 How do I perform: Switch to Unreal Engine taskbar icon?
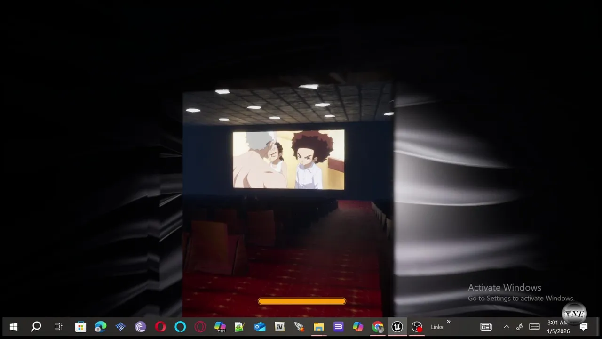pos(397,327)
